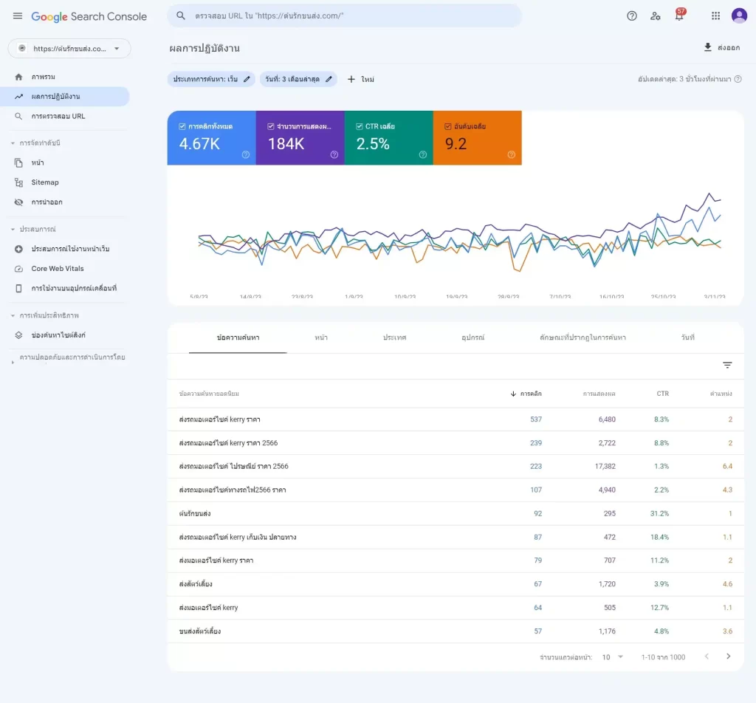756x703 pixels.
Task: Click the 31.2% CTR value
Action: tap(659, 513)
